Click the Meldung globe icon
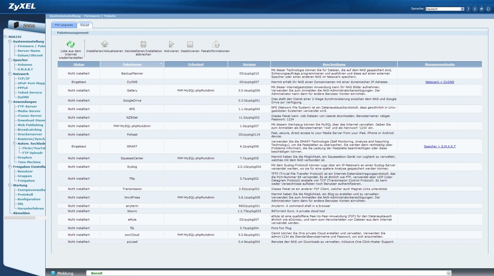Image resolution: width=494 pixels, height=276 pixels. pos(53,273)
